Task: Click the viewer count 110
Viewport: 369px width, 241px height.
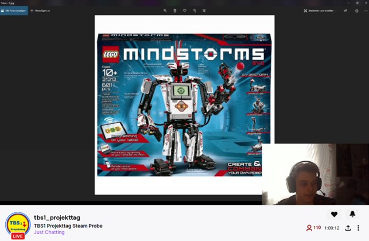Action: pyautogui.click(x=313, y=228)
